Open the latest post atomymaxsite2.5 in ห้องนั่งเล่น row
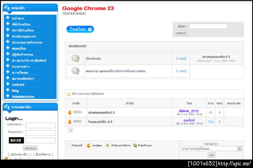Viewport: 253px width, 168px height. (216, 57)
